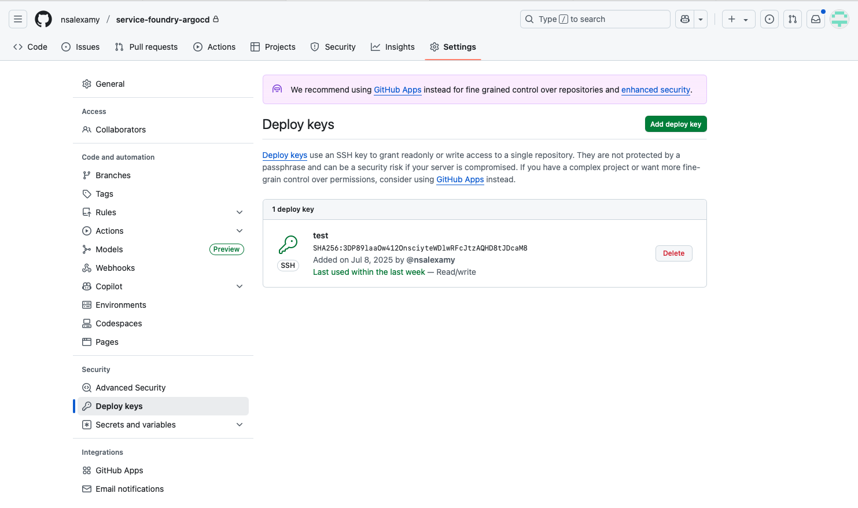Viewport: 858px width, 508px height.
Task: Select the Settings tab
Action: 453,47
